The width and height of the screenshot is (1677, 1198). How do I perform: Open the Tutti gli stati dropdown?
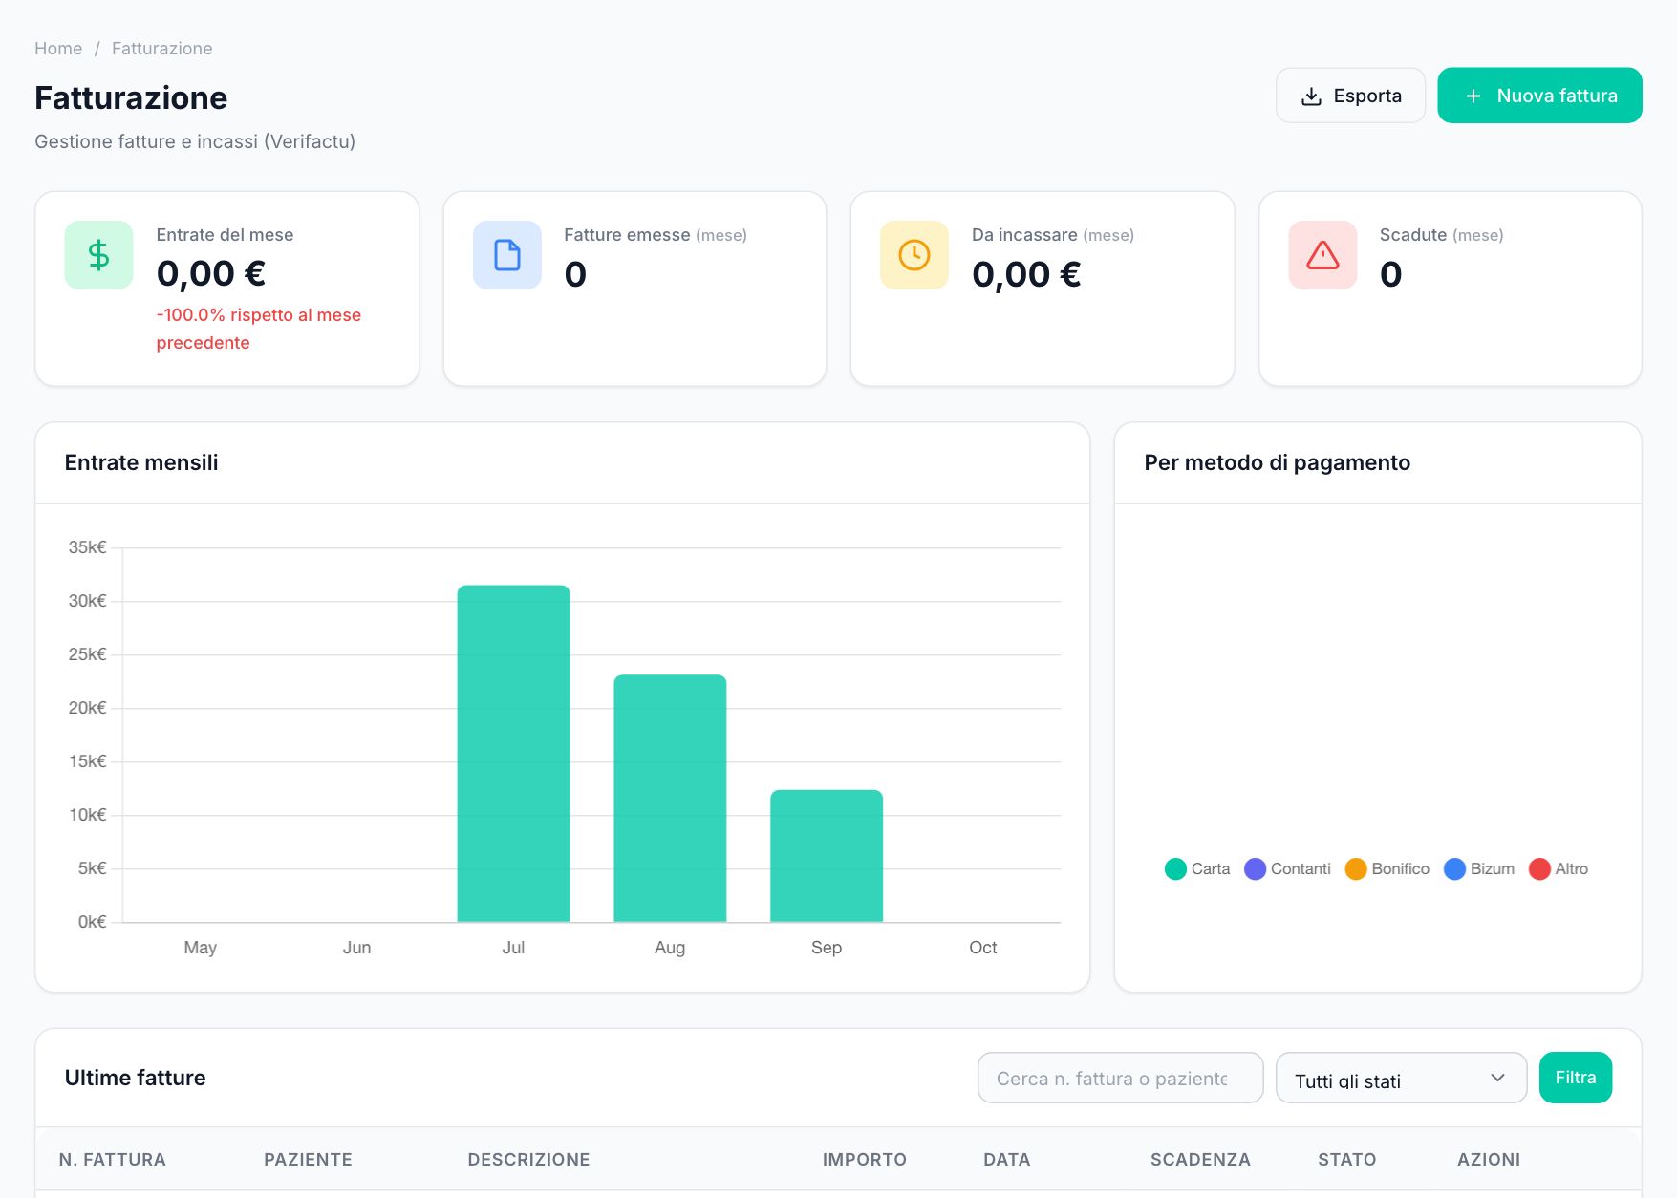(1401, 1079)
